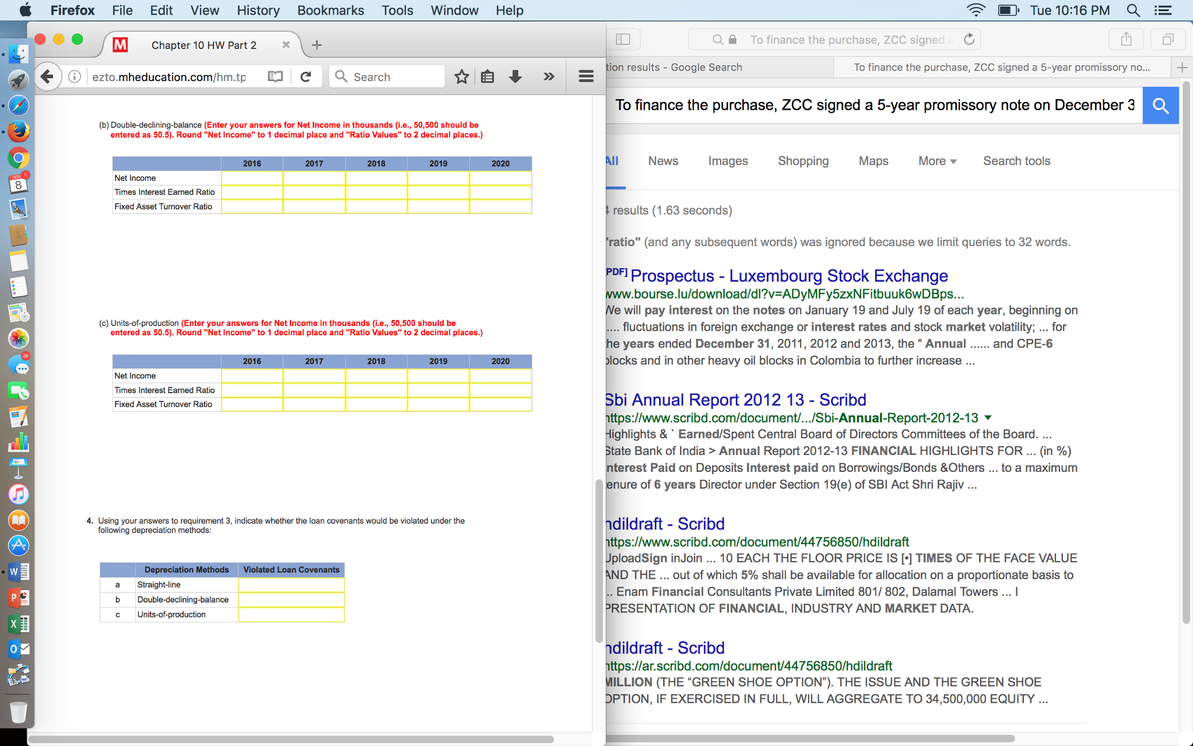The height and width of the screenshot is (746, 1193).
Task: Open first hdildraft - Scribd result
Action: coord(665,524)
